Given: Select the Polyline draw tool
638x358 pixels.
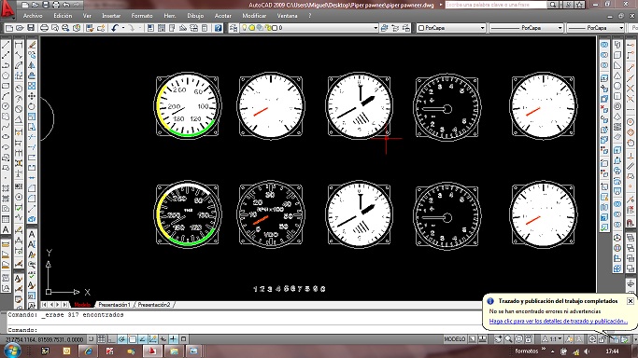Looking at the screenshot, I should [x=6, y=65].
